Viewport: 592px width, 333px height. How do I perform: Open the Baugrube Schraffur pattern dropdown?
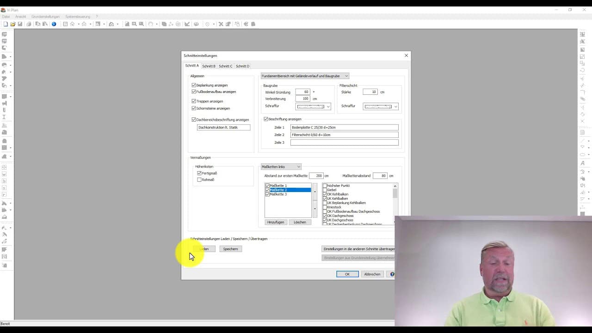pos(313,106)
